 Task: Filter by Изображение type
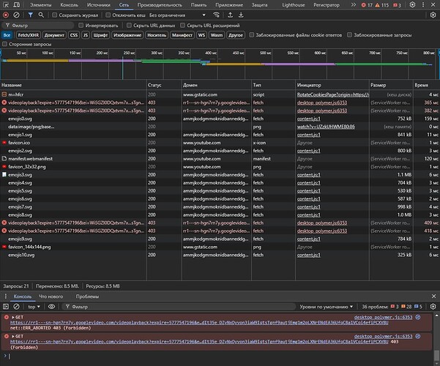(127, 35)
